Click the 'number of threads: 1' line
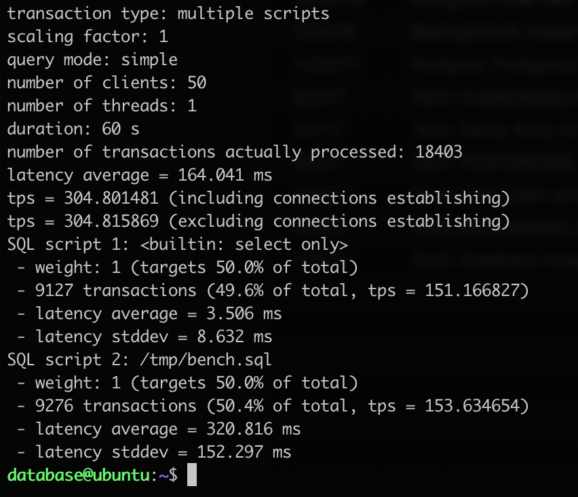Viewport: 578px width, 497px height. tap(102, 106)
